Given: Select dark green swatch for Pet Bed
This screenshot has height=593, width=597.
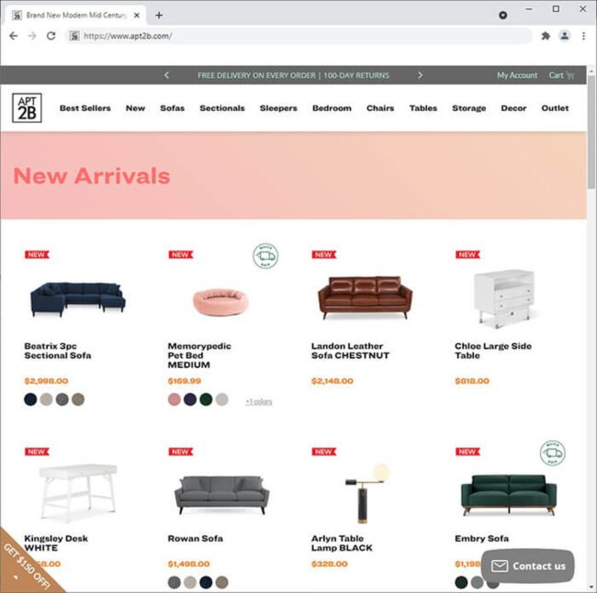Looking at the screenshot, I should (206, 399).
